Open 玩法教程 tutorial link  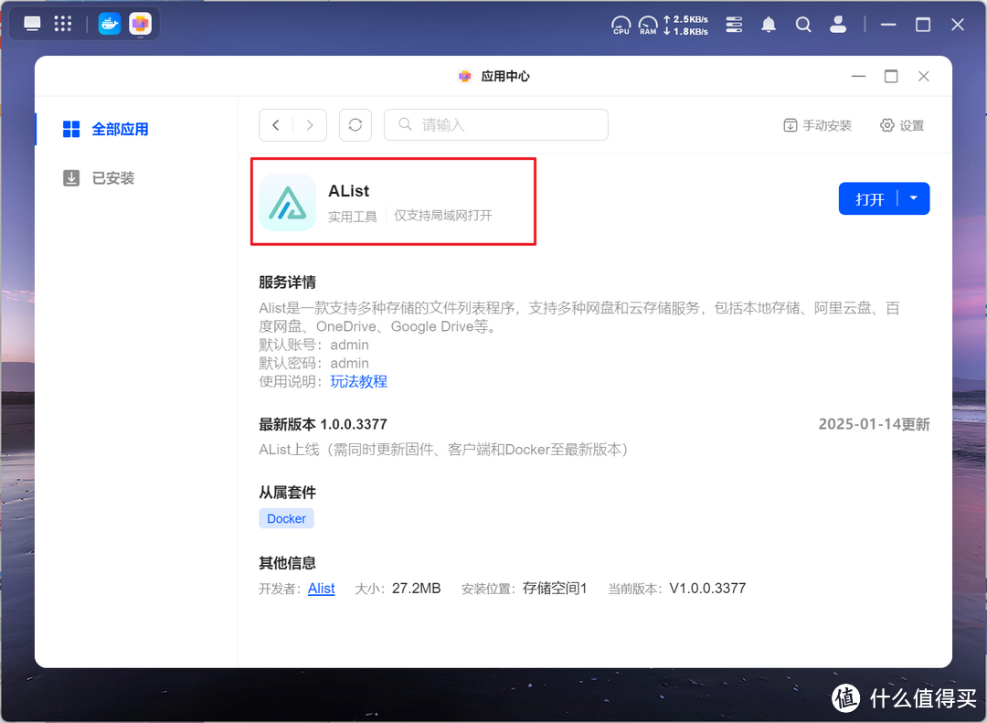(x=358, y=381)
